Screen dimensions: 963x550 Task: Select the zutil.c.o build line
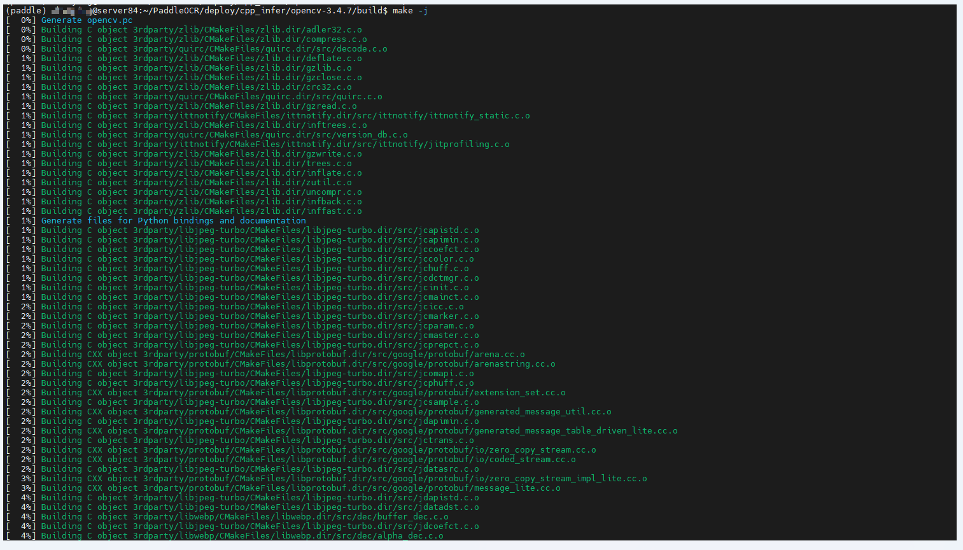coord(179,183)
